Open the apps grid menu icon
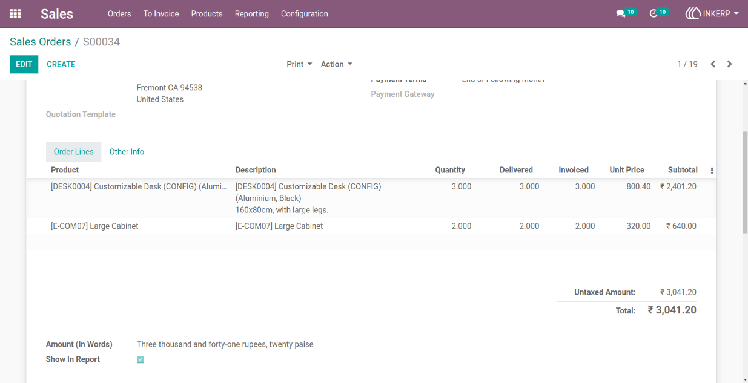This screenshot has width=748, height=383. coord(15,13)
